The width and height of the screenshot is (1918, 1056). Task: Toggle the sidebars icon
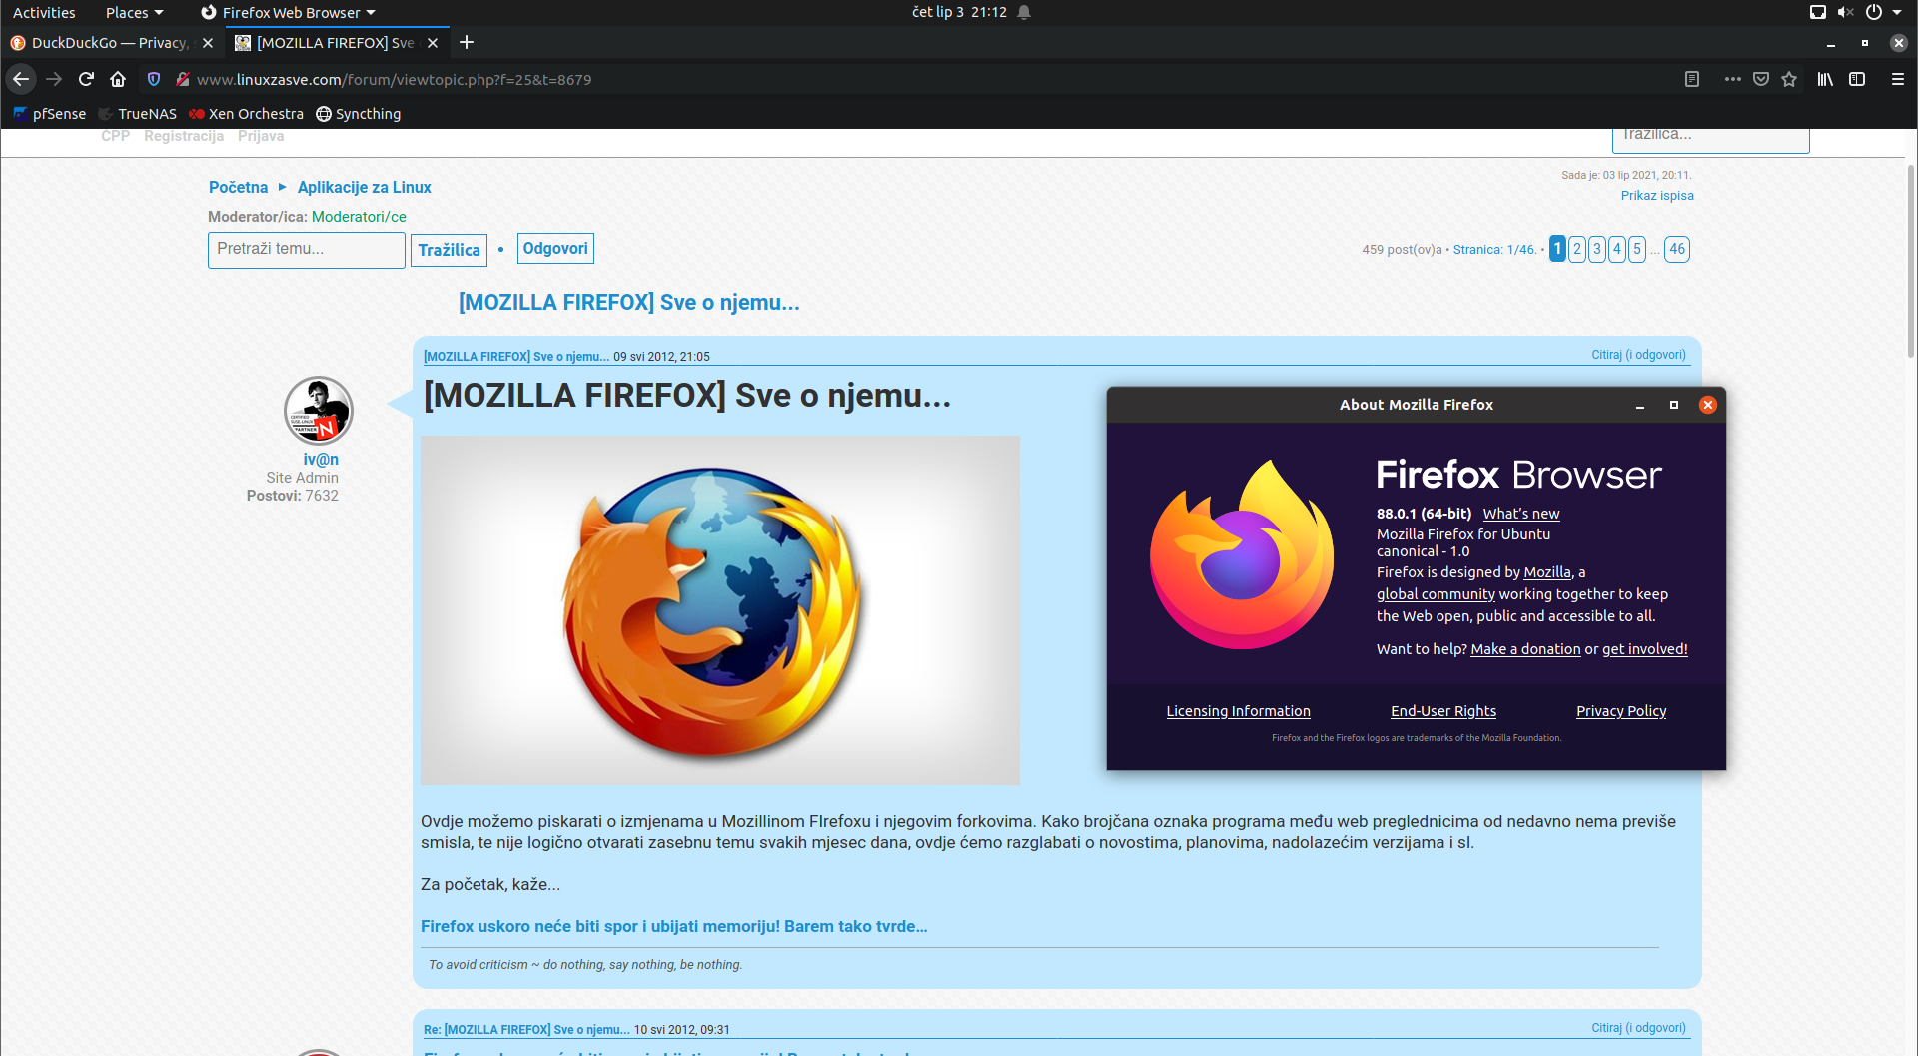point(1857,79)
